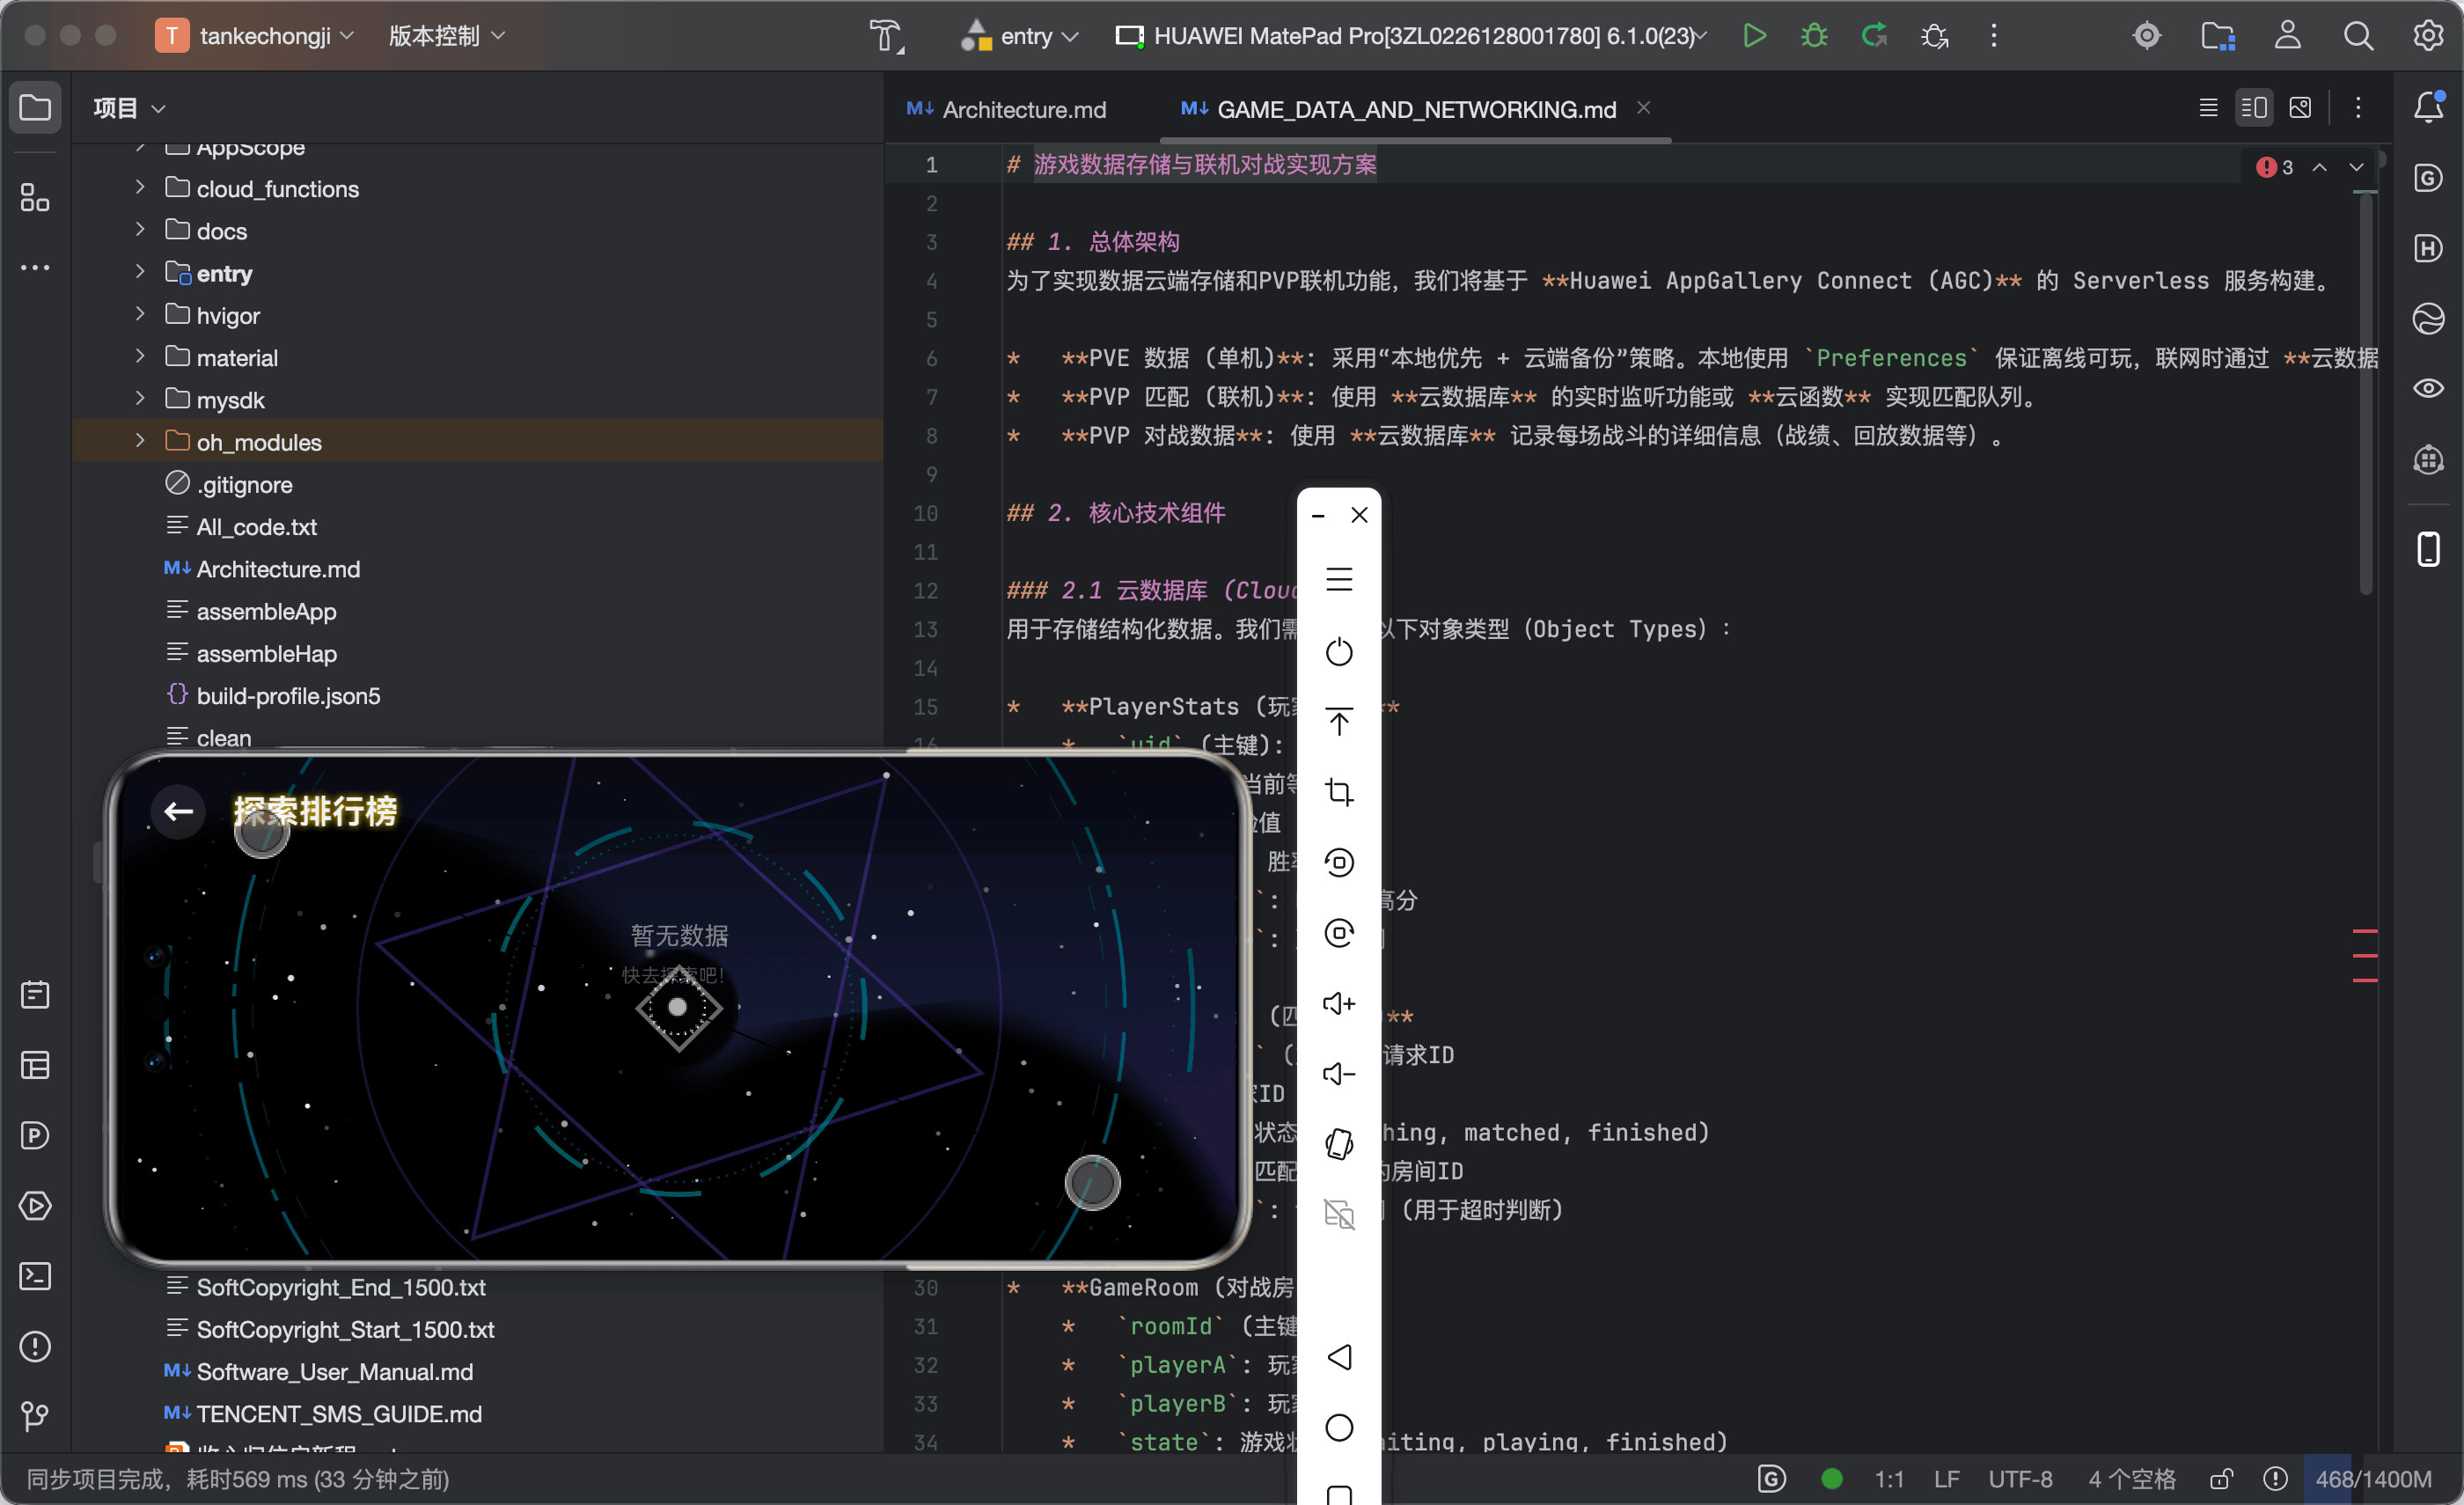Select build-profile.json5 in project tree
The height and width of the screenshot is (1505, 2464).
[272, 695]
